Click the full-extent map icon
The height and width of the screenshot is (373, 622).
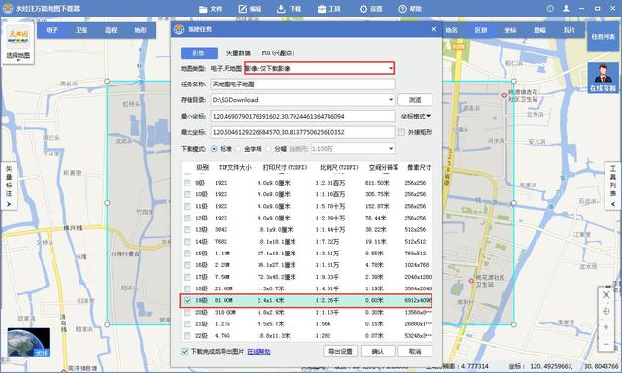[x=606, y=295]
